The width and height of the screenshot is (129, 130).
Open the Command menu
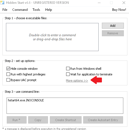point(20,10)
